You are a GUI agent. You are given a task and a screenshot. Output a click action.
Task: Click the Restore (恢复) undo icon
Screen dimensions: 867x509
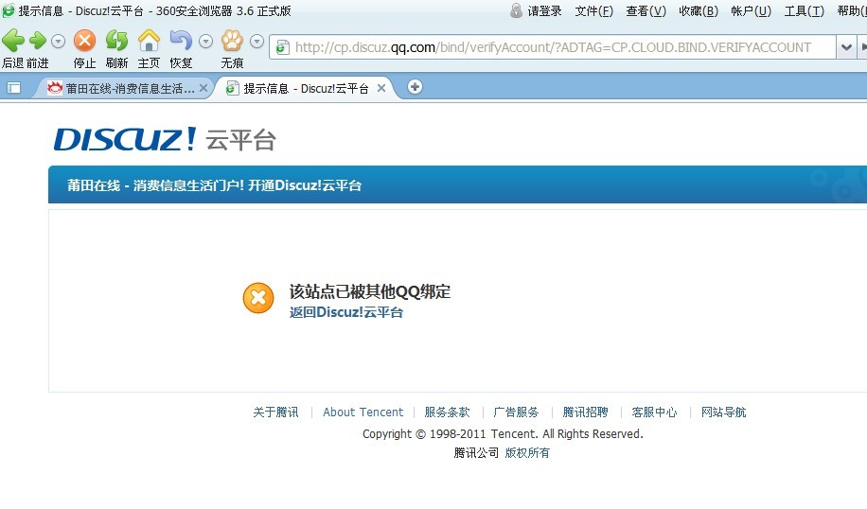coord(181,41)
